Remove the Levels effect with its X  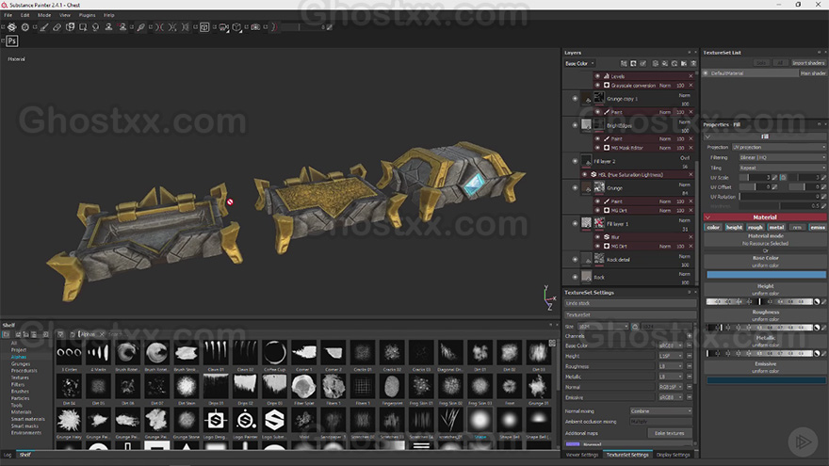[x=691, y=76]
